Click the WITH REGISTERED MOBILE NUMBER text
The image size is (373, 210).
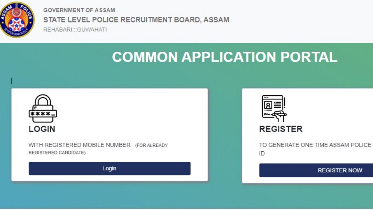point(79,145)
